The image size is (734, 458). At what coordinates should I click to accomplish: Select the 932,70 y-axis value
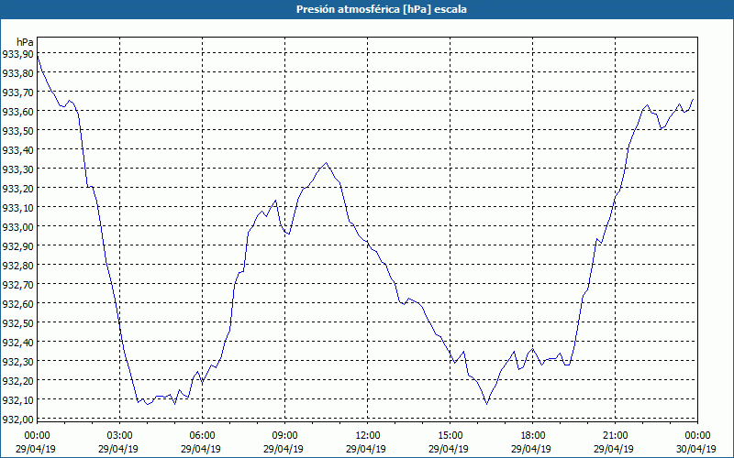click(x=17, y=284)
